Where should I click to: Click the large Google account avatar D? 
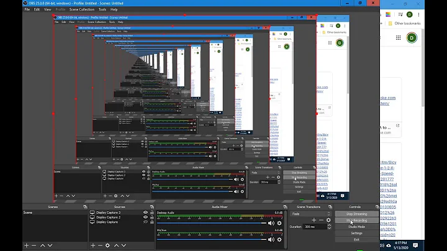412,38
